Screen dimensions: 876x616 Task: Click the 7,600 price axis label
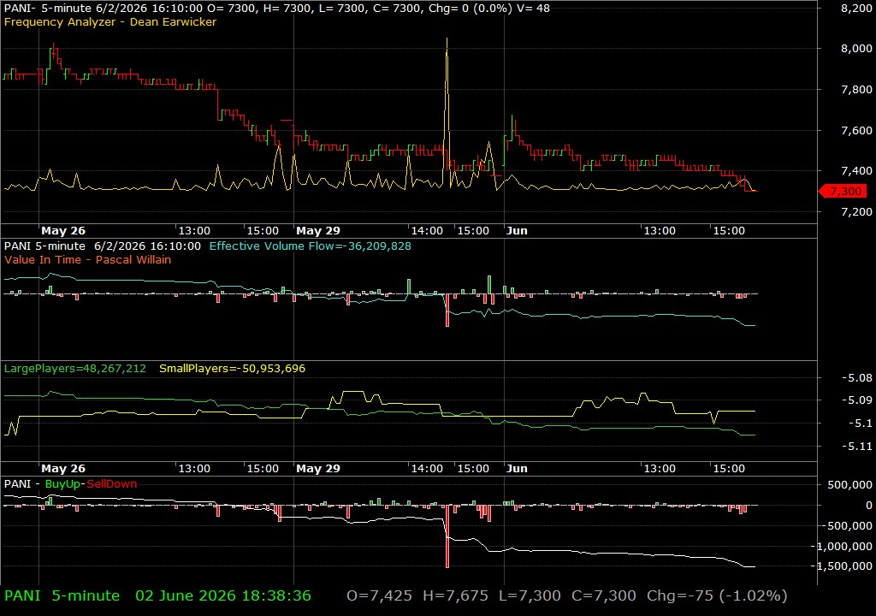click(x=856, y=130)
